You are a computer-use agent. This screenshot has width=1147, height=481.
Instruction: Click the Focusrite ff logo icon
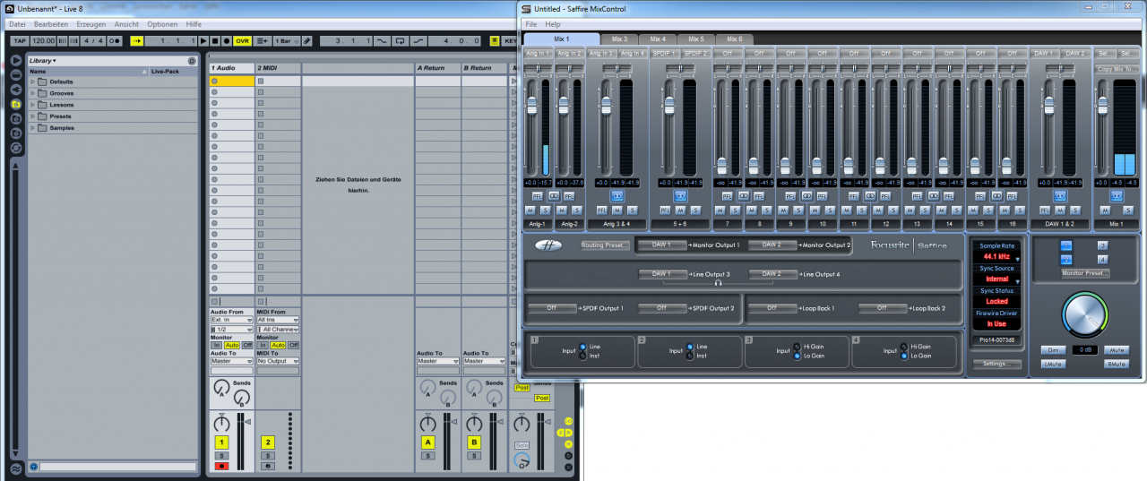(x=548, y=245)
